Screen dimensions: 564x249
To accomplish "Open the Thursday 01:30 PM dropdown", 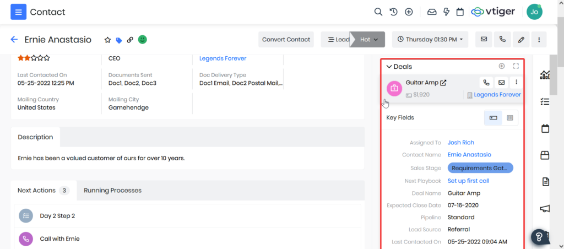I will pos(430,40).
